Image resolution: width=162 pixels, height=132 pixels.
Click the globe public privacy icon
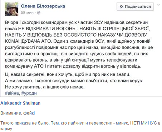click(39, 13)
